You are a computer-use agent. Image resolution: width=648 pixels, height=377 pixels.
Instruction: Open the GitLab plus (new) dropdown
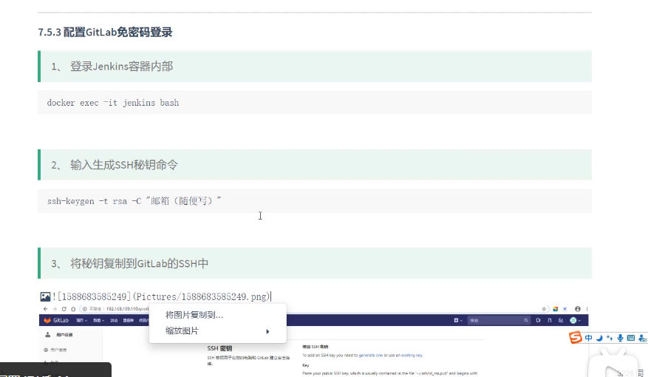[x=457, y=320]
